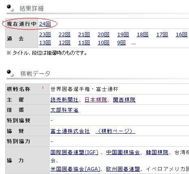This screenshot has height=174, width=189.
Task: Open the 22回 past results link
Action: [65, 35]
